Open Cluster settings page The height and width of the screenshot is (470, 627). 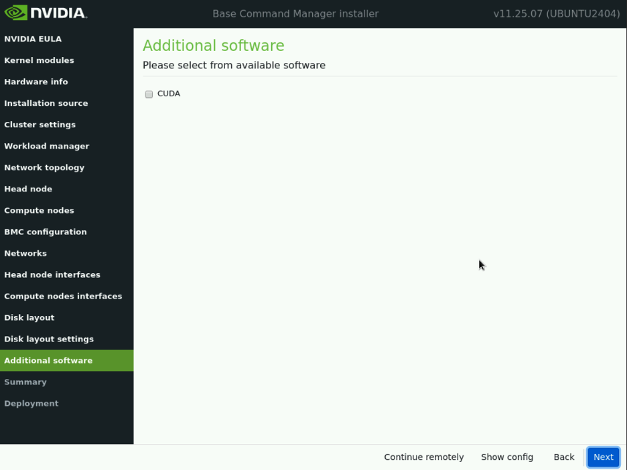click(40, 125)
